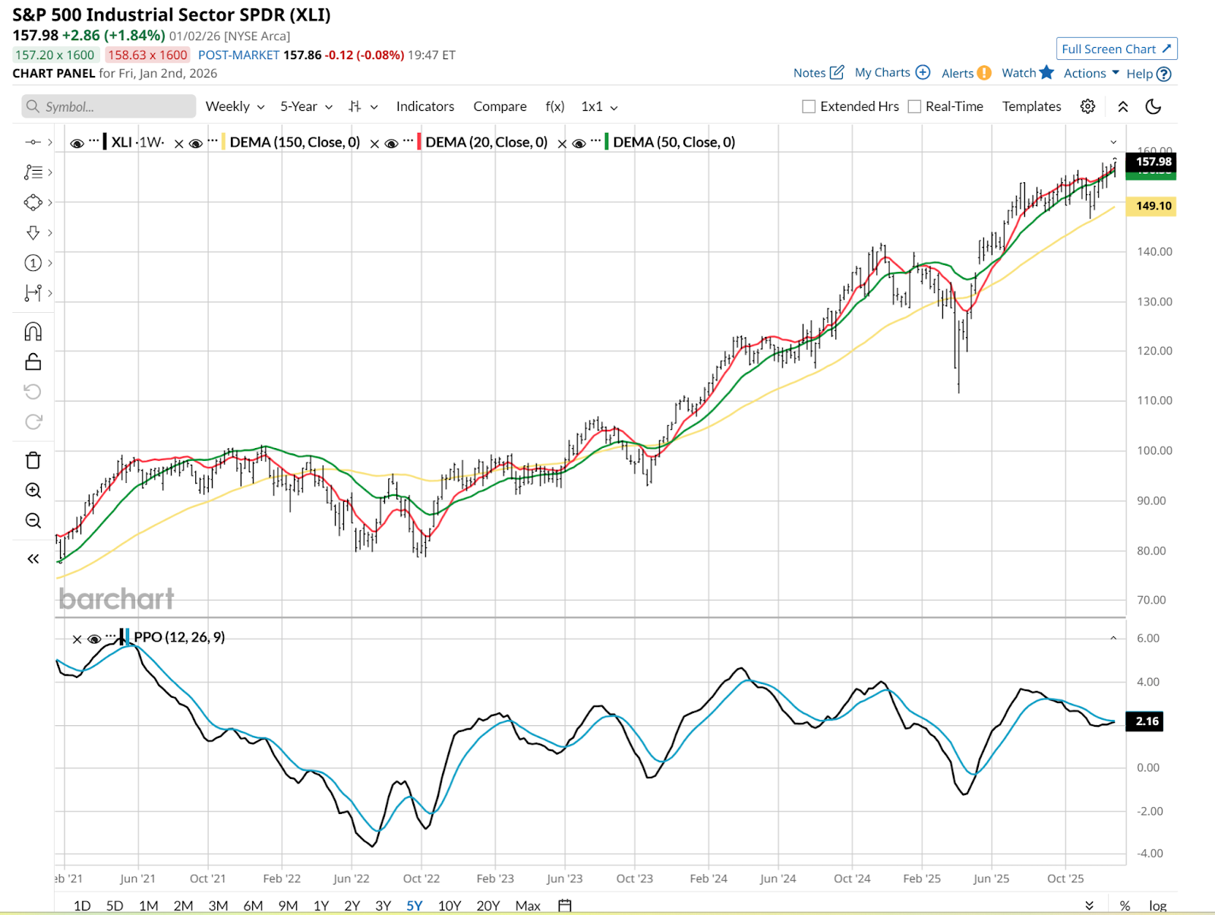Expand the bottom double-chevron menu
Viewport: 1215px width, 915px height.
pyautogui.click(x=1089, y=905)
